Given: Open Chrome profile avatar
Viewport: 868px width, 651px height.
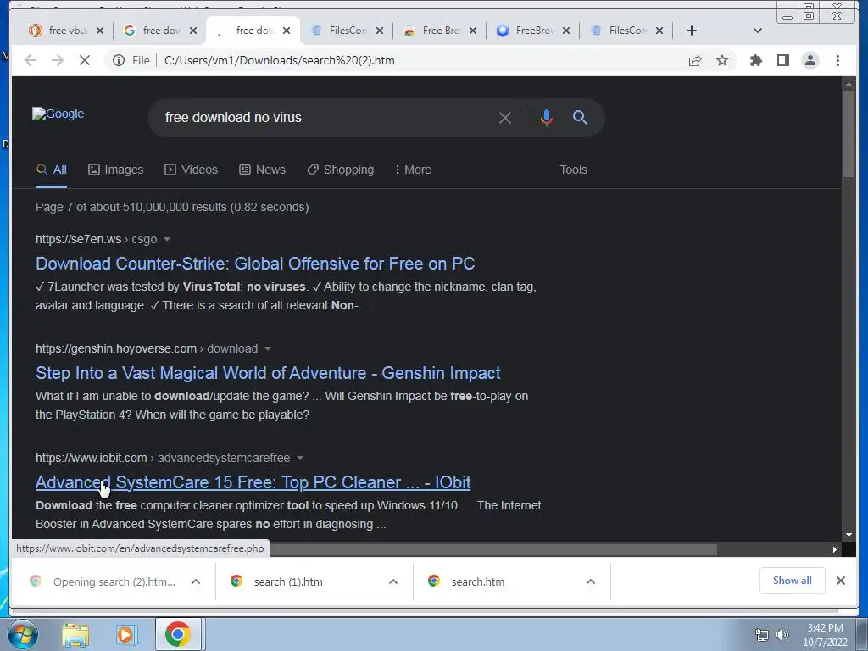Looking at the screenshot, I should click(x=810, y=60).
